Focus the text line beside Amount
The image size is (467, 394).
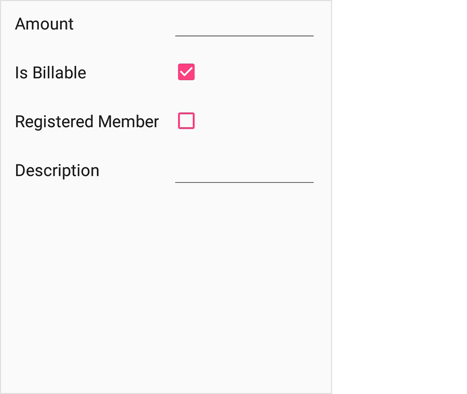pos(244,26)
